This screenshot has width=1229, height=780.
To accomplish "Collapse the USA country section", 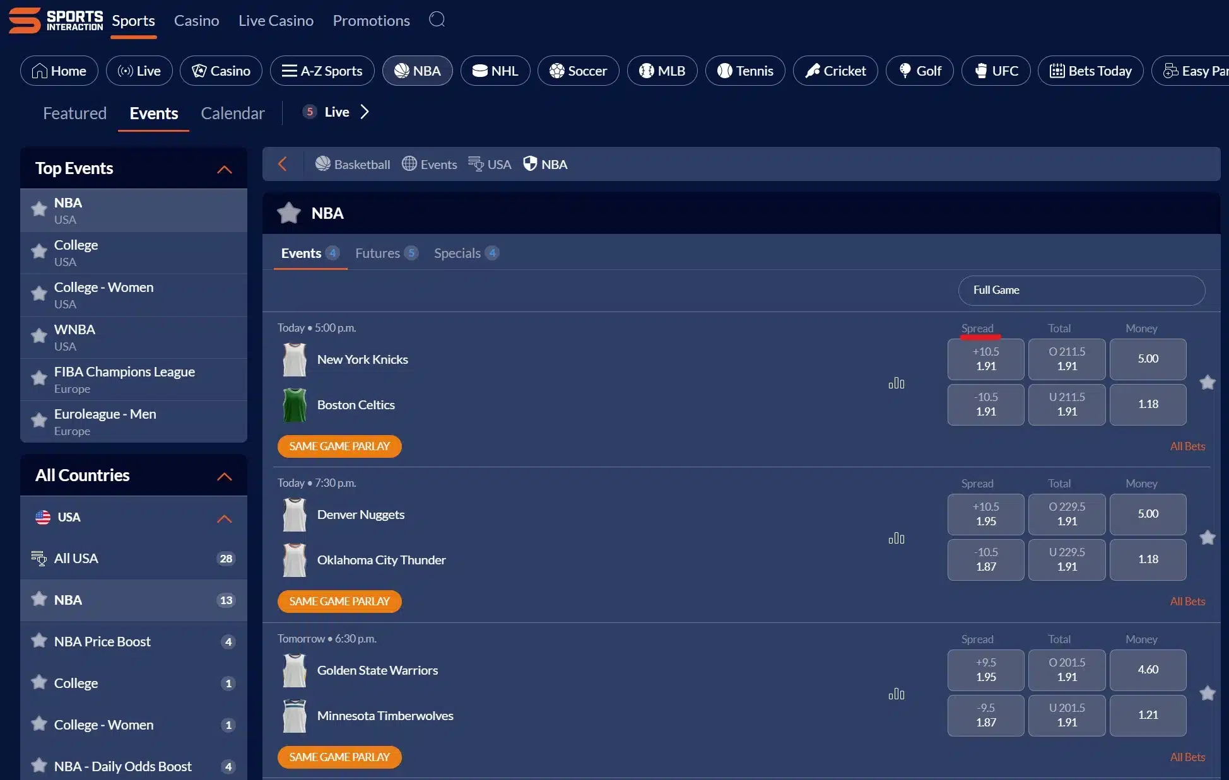I will point(225,518).
